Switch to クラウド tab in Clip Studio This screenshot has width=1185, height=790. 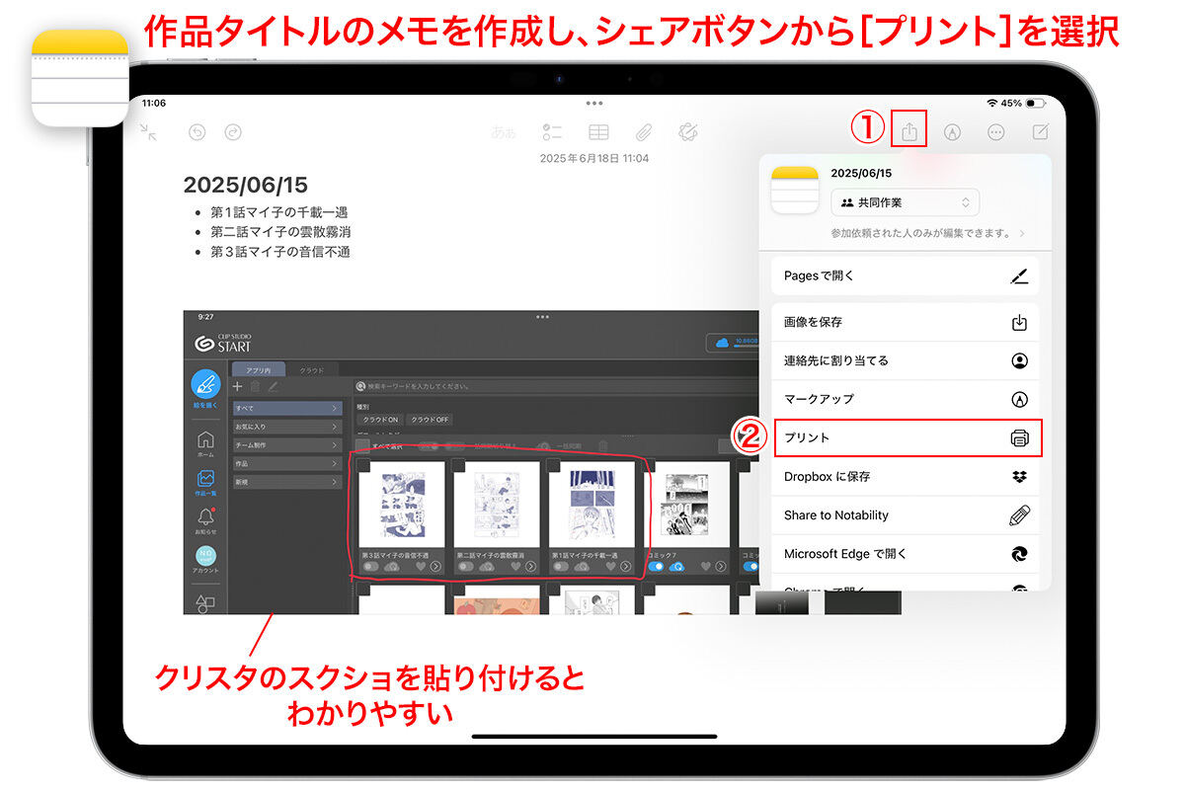click(312, 370)
